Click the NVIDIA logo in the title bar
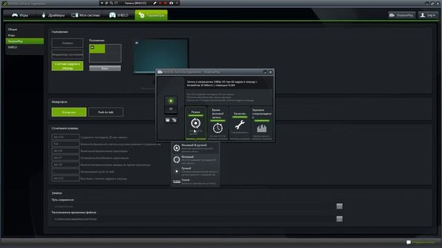Image resolution: width=442 pixels, height=248 pixels. click(4, 3)
